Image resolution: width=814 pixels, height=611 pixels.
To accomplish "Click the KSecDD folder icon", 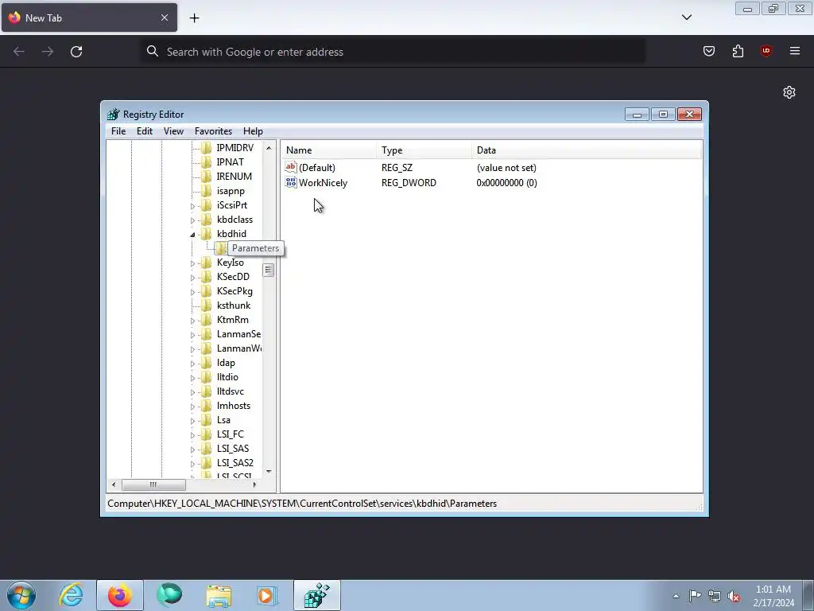I will pyautogui.click(x=207, y=277).
